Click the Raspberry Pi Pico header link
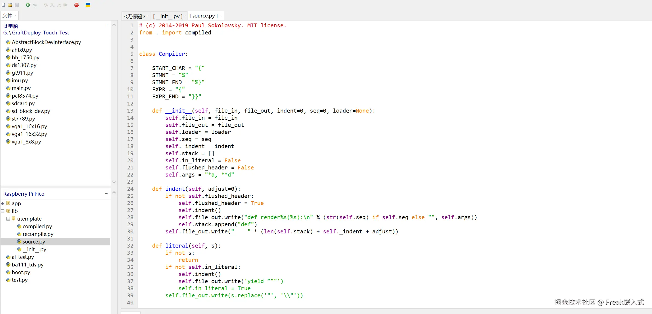This screenshot has height=314, width=652. point(24,194)
